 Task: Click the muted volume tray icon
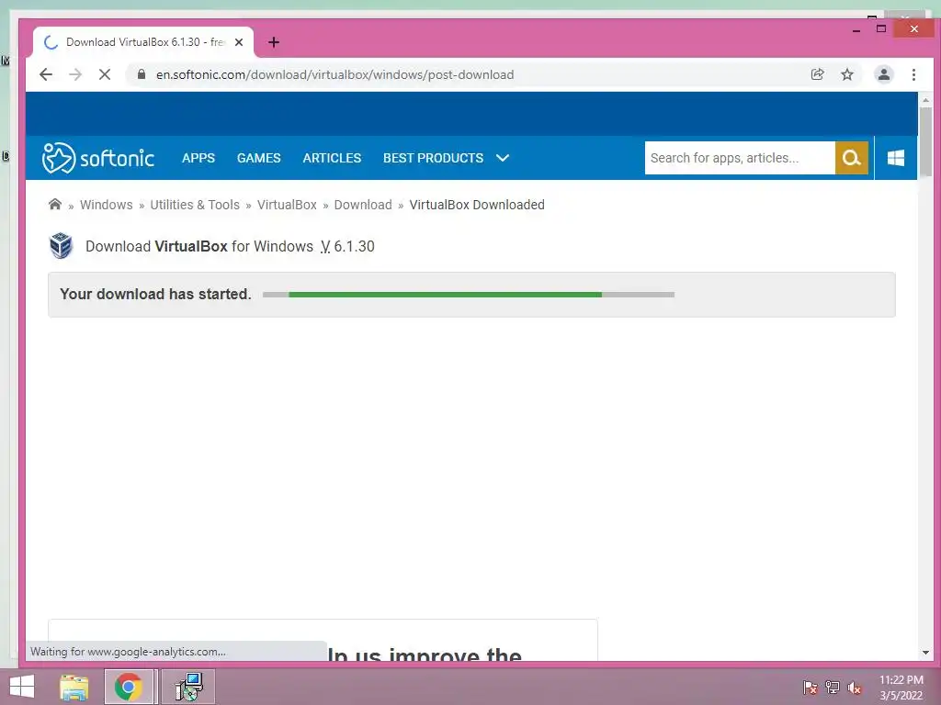[x=855, y=688]
